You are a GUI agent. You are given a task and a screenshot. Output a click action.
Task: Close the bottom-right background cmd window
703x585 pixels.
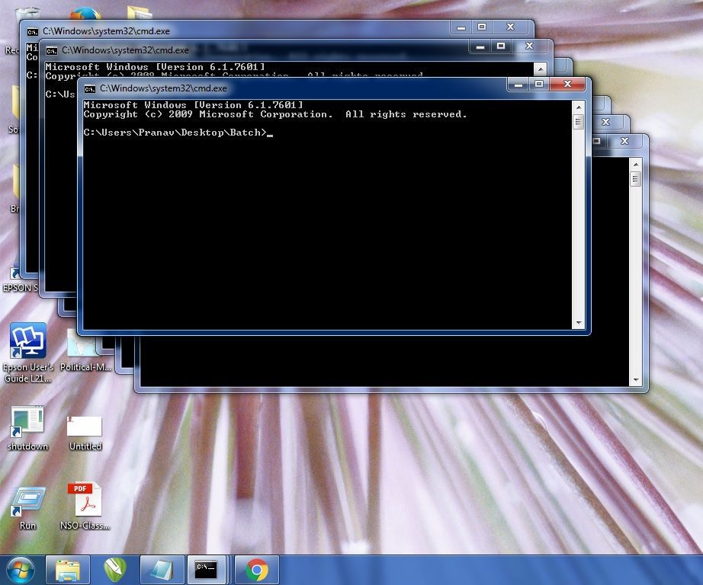624,141
